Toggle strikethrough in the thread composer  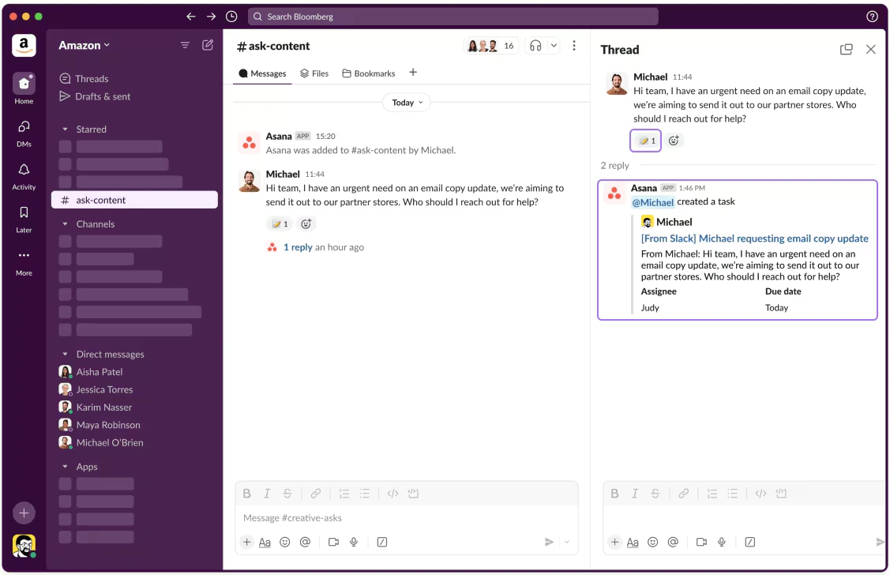tap(655, 493)
